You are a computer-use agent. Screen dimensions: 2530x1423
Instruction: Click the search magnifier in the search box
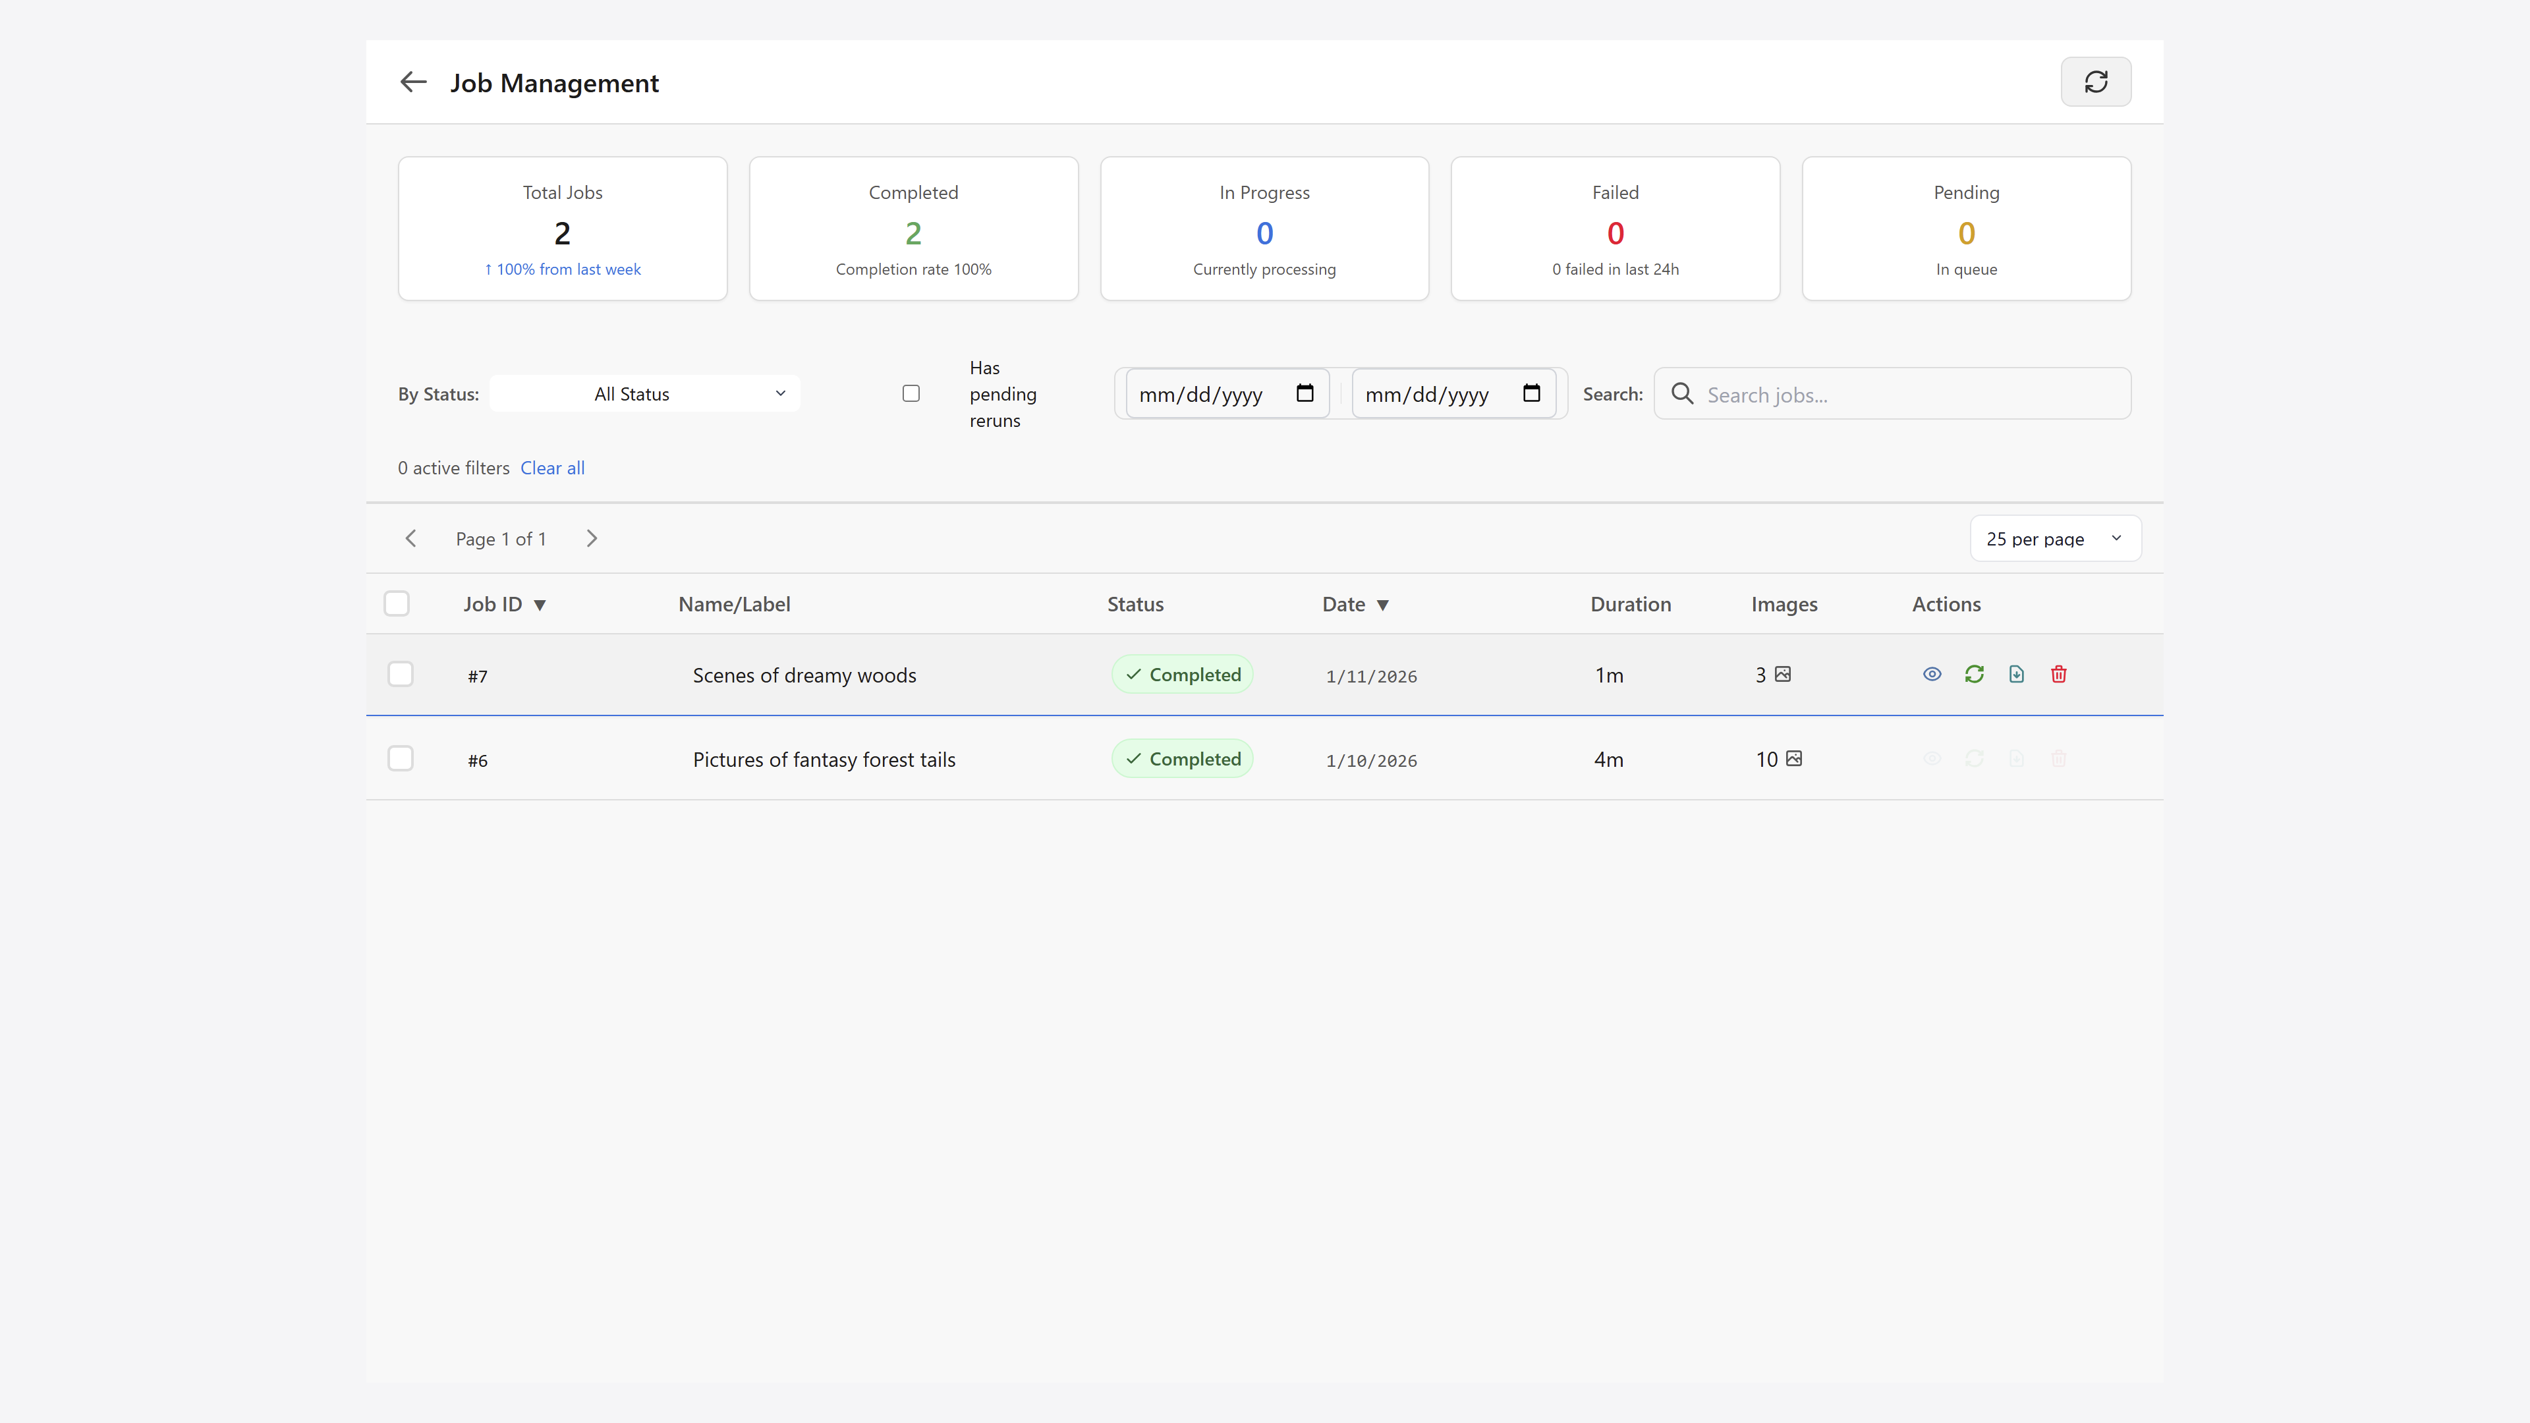[x=1681, y=393]
